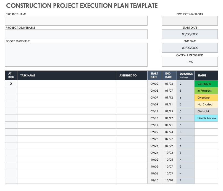Click the Status column header
The height and width of the screenshot is (191, 223).
tap(206, 75)
